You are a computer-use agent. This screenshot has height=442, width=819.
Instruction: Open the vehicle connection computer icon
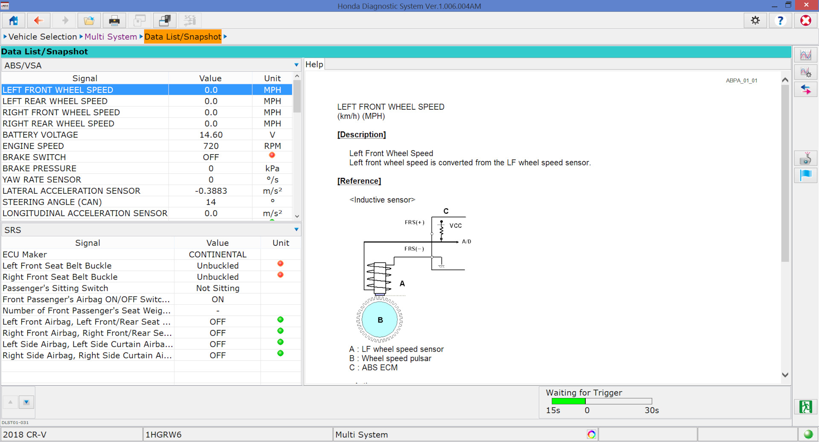pos(165,20)
